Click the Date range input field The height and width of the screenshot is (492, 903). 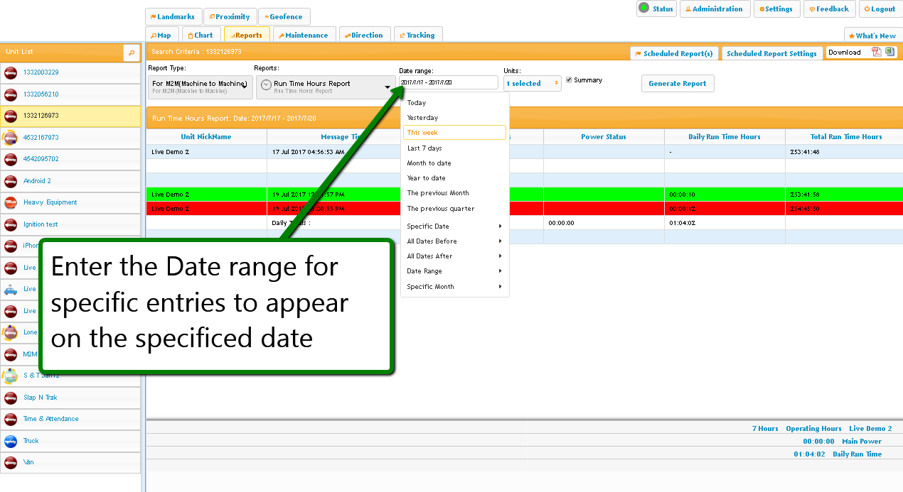click(448, 82)
